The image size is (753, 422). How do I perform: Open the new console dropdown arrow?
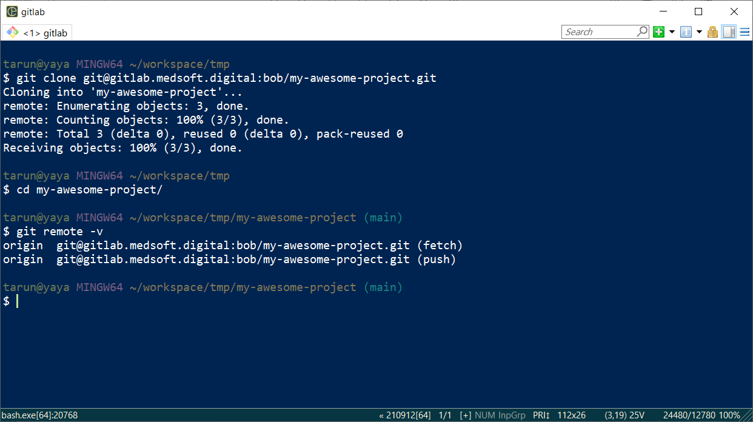[x=672, y=32]
